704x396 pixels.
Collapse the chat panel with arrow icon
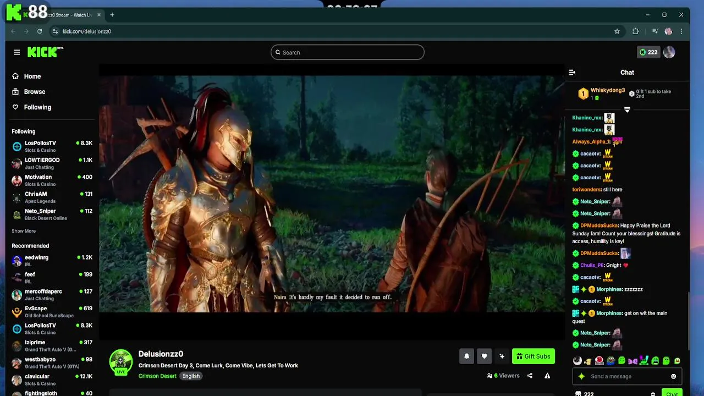click(x=572, y=72)
